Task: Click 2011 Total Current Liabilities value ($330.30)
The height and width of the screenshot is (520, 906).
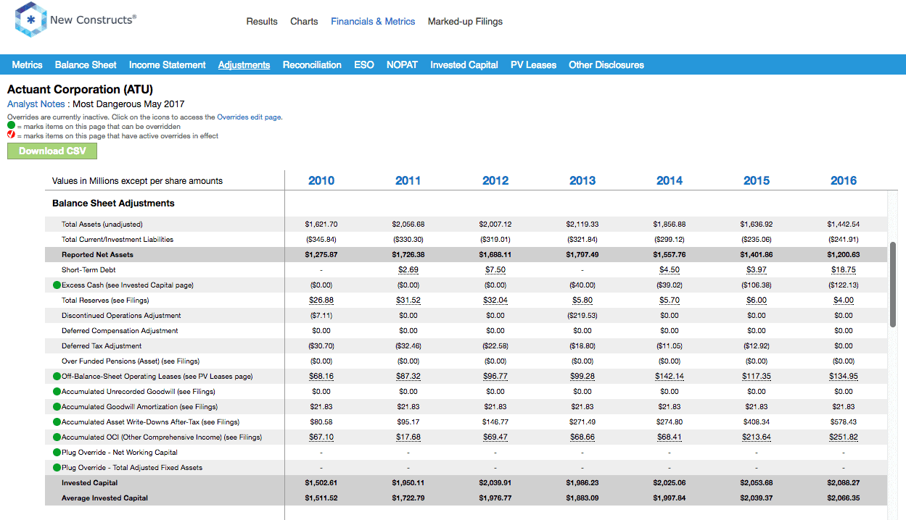Action: click(408, 240)
